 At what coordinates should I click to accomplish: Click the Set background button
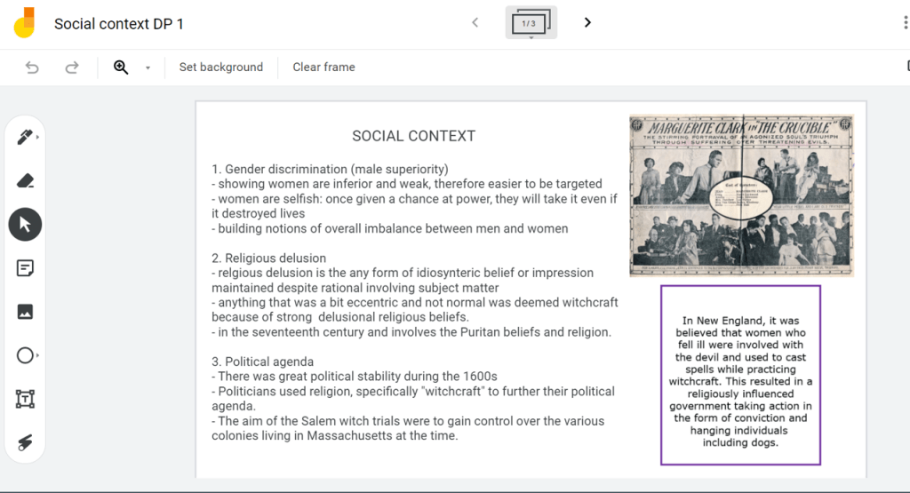click(220, 68)
